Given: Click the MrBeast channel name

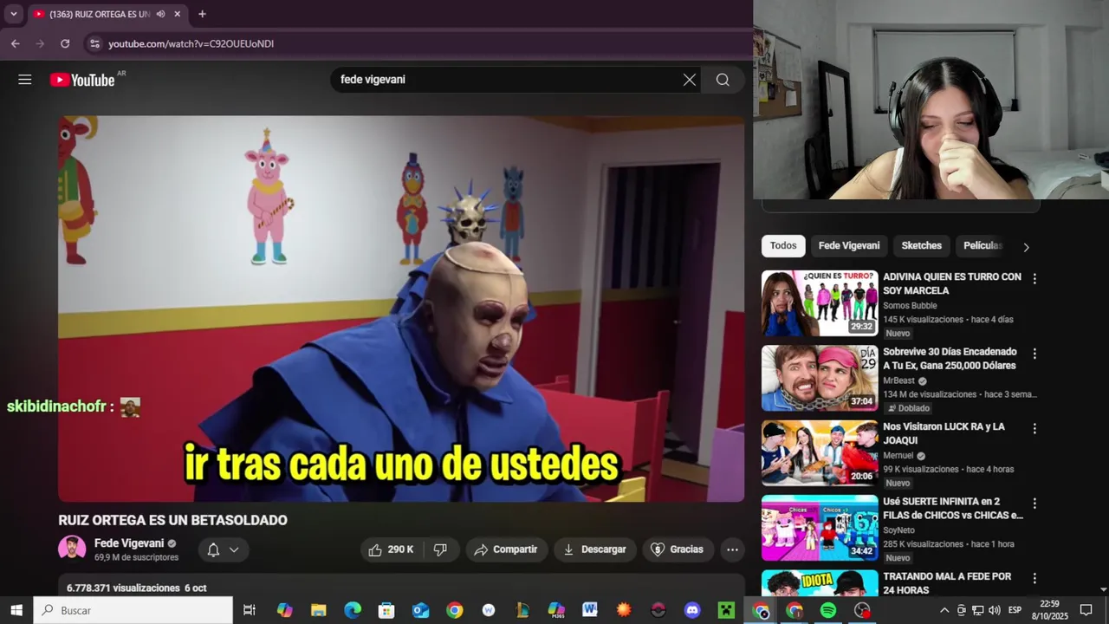Looking at the screenshot, I should [x=898, y=380].
